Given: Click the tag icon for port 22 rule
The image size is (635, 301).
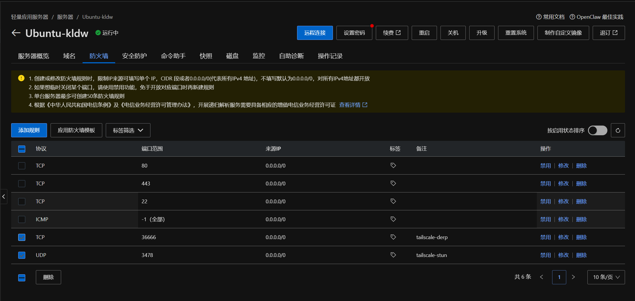Looking at the screenshot, I should tap(393, 201).
